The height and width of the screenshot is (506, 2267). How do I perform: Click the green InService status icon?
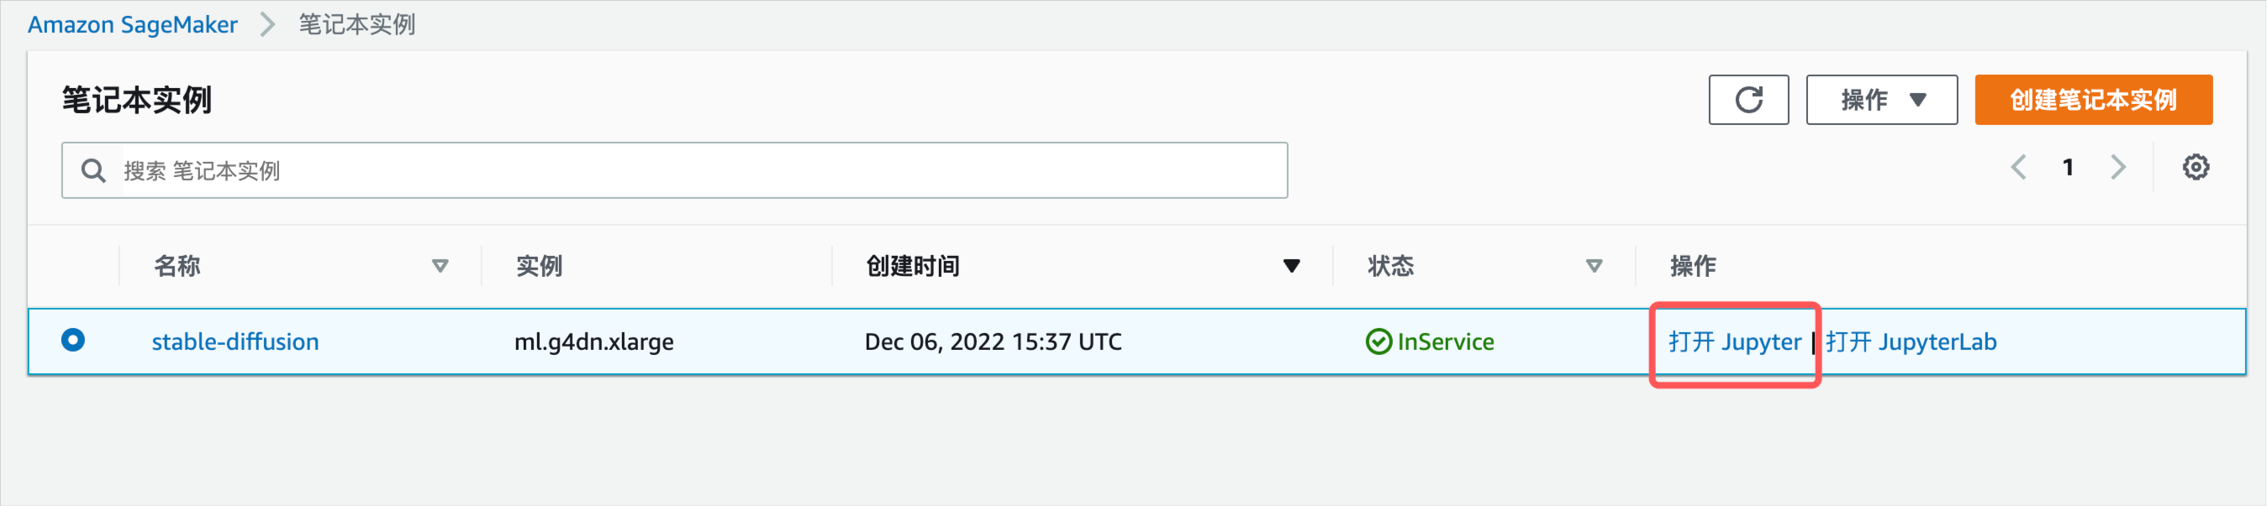tap(1379, 342)
